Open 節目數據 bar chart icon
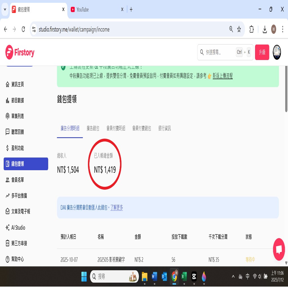This screenshot has height=288, width=288. click(x=7, y=100)
